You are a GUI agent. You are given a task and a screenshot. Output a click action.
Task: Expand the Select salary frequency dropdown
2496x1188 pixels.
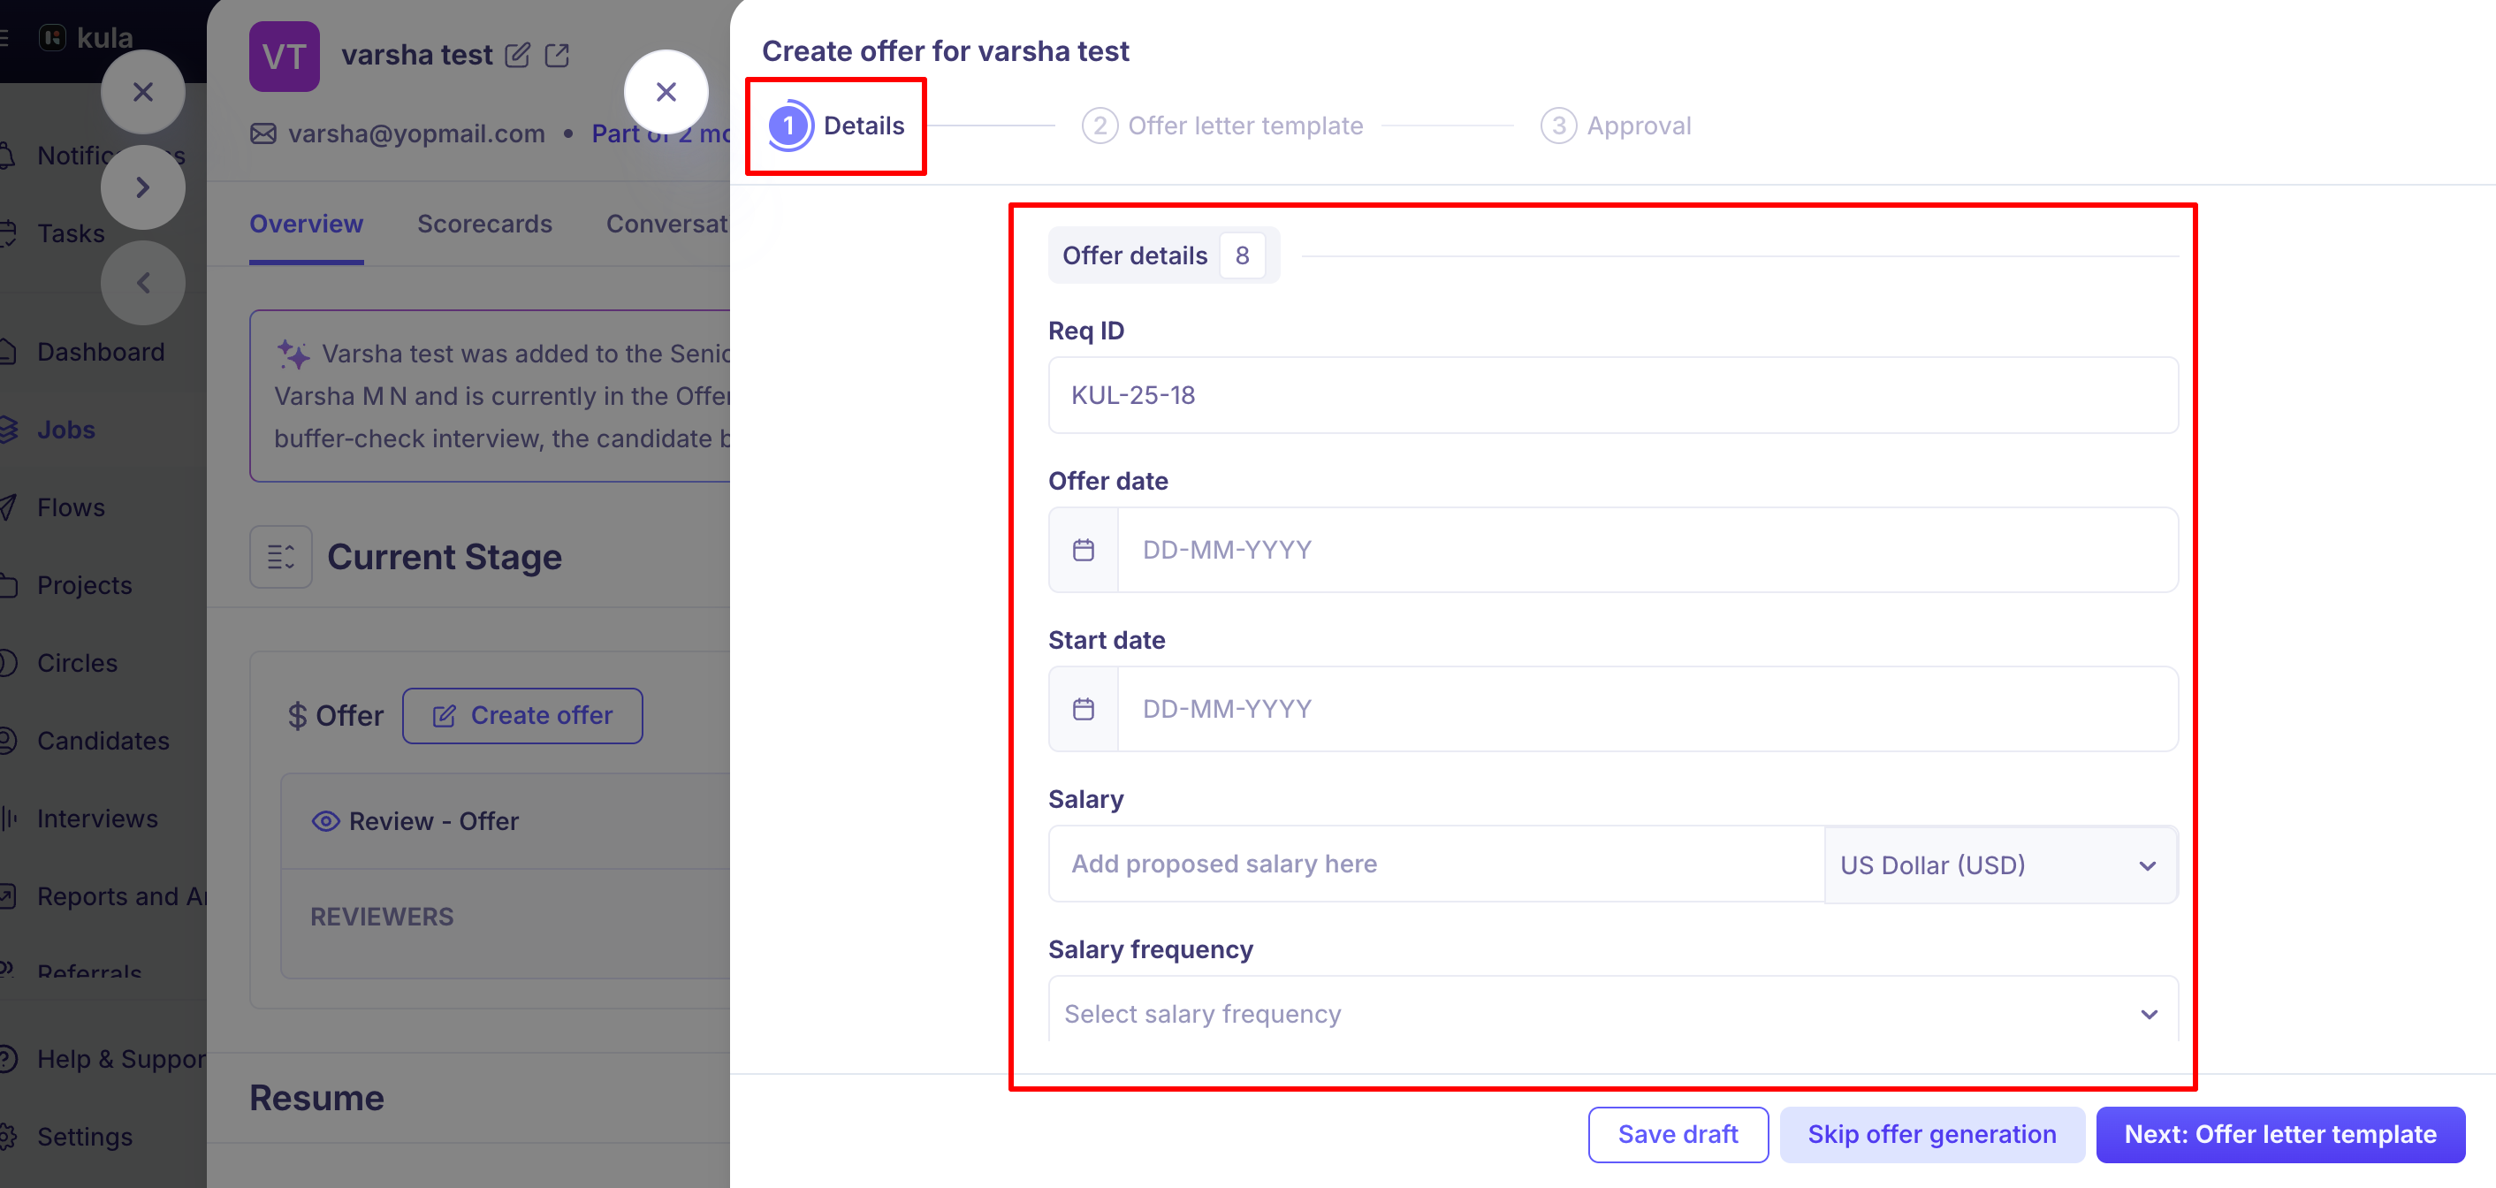(1613, 1013)
